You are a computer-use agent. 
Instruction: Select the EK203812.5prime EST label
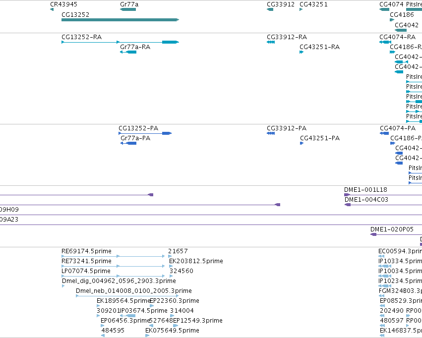point(196,261)
